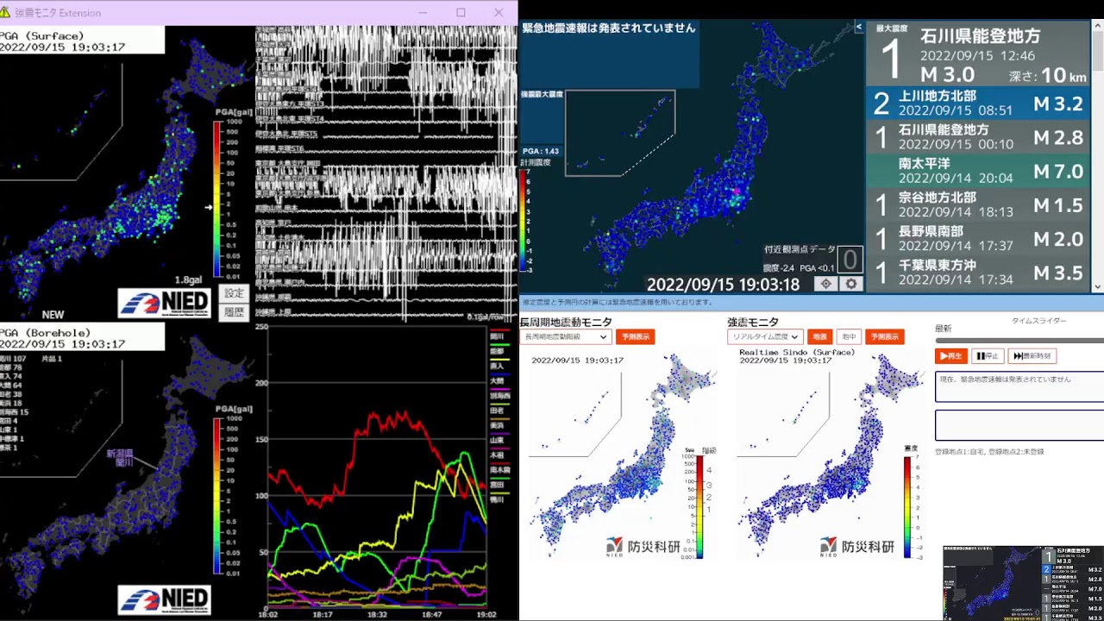The width and height of the screenshot is (1104, 621).
Task: Open the 長周期地震動階級 dropdown
Action: click(566, 337)
